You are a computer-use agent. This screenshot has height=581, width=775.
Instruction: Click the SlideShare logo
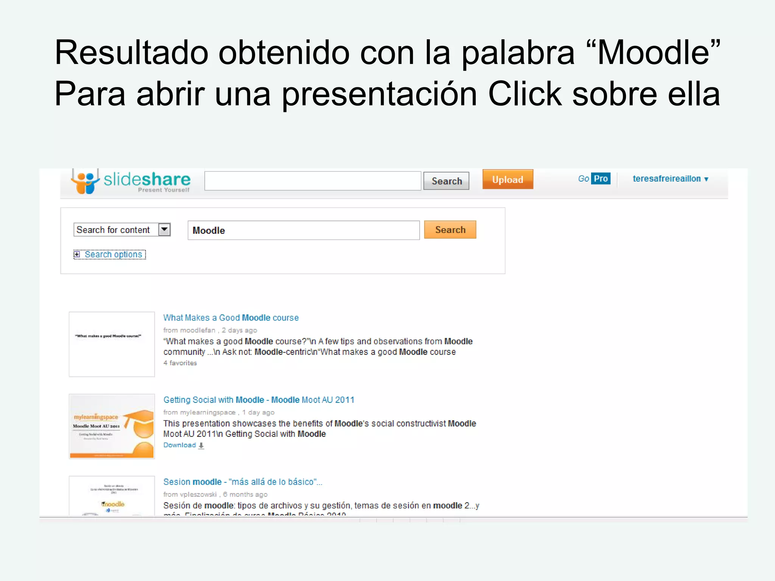pos(131,182)
